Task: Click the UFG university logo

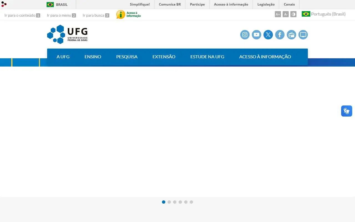Action: click(67, 34)
